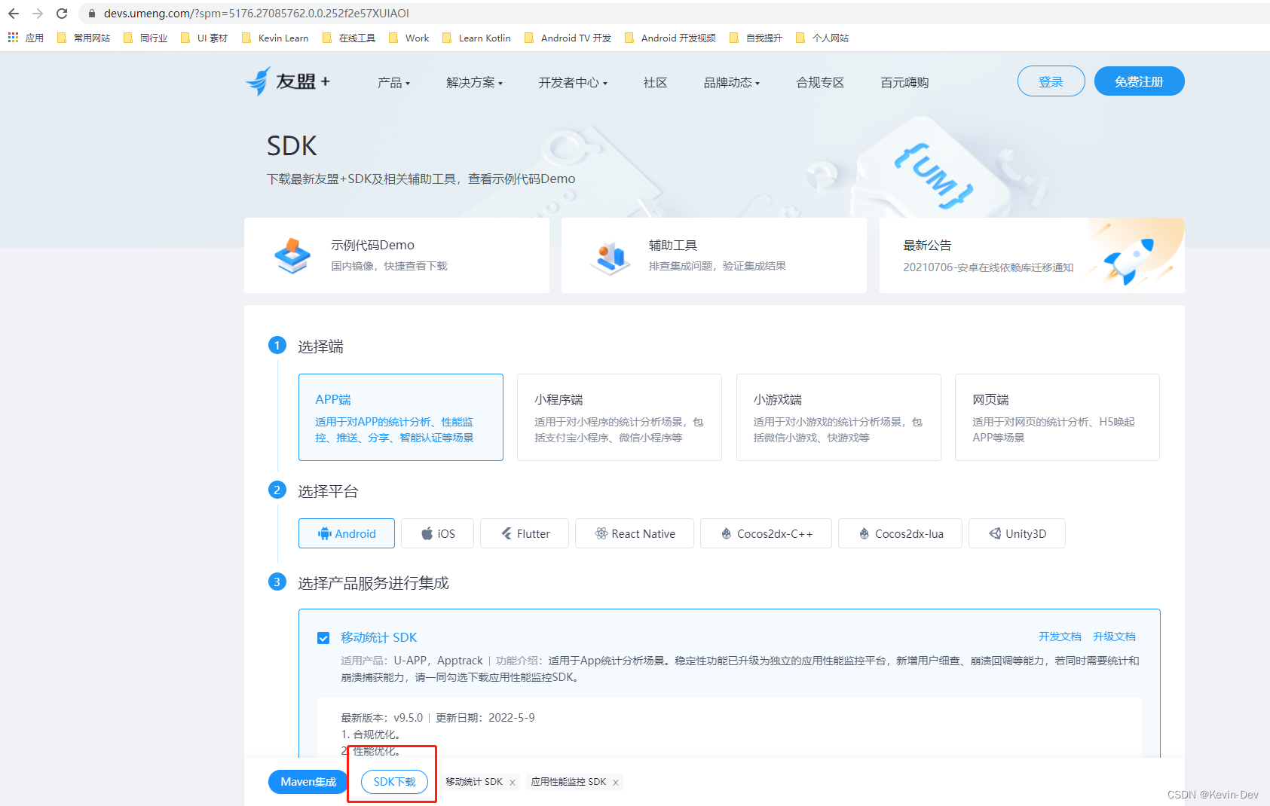The image size is (1270, 806).
Task: Expand the 解决方案 dropdown menu
Action: (x=474, y=82)
